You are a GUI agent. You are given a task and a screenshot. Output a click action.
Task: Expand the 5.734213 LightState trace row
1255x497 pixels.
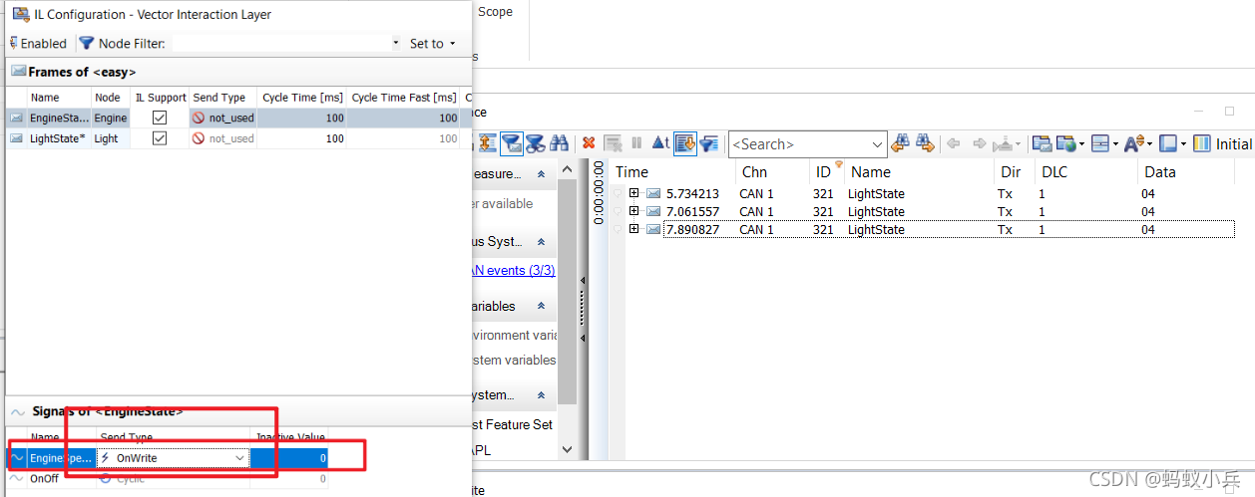pyautogui.click(x=634, y=193)
